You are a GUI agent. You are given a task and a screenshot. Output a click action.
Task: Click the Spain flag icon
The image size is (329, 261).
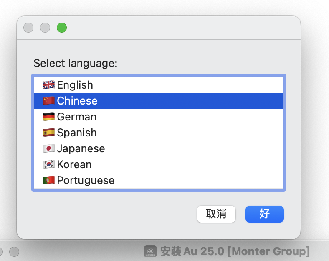[48, 133]
